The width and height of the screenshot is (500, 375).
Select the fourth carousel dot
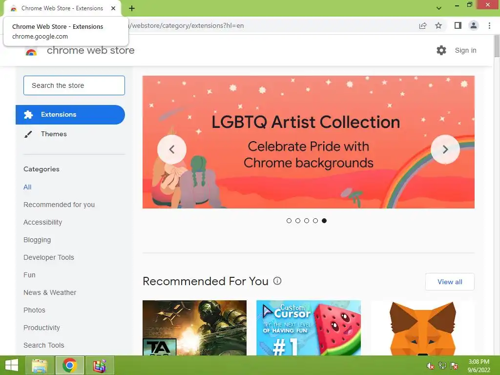tap(315, 221)
